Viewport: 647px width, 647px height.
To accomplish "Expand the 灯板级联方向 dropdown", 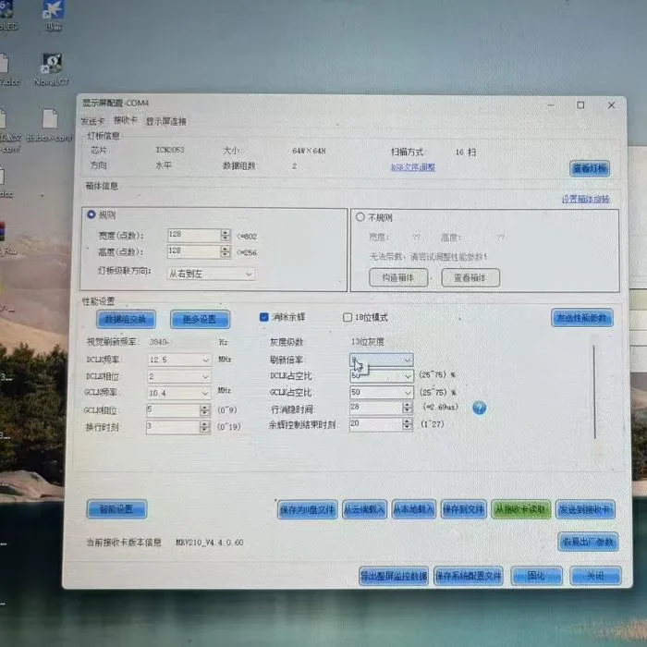I will point(248,274).
